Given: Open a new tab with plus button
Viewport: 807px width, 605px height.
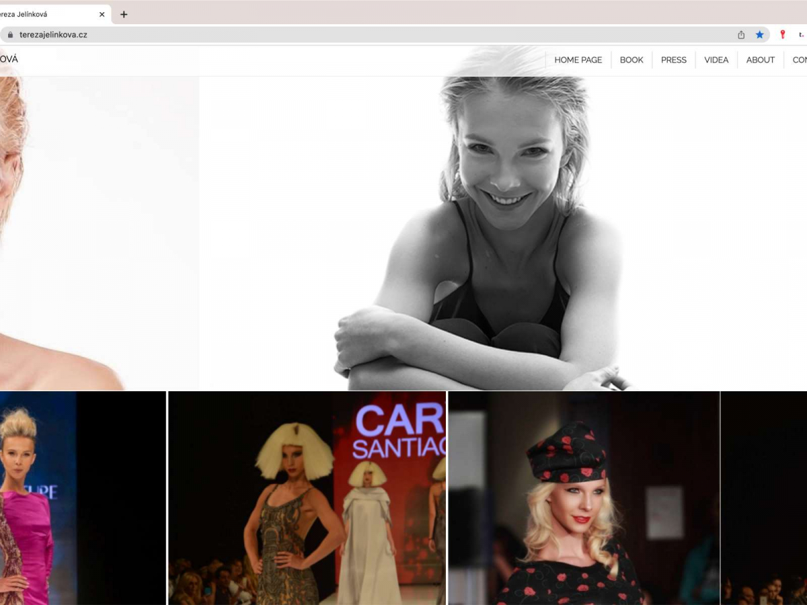Looking at the screenshot, I should click(x=124, y=14).
